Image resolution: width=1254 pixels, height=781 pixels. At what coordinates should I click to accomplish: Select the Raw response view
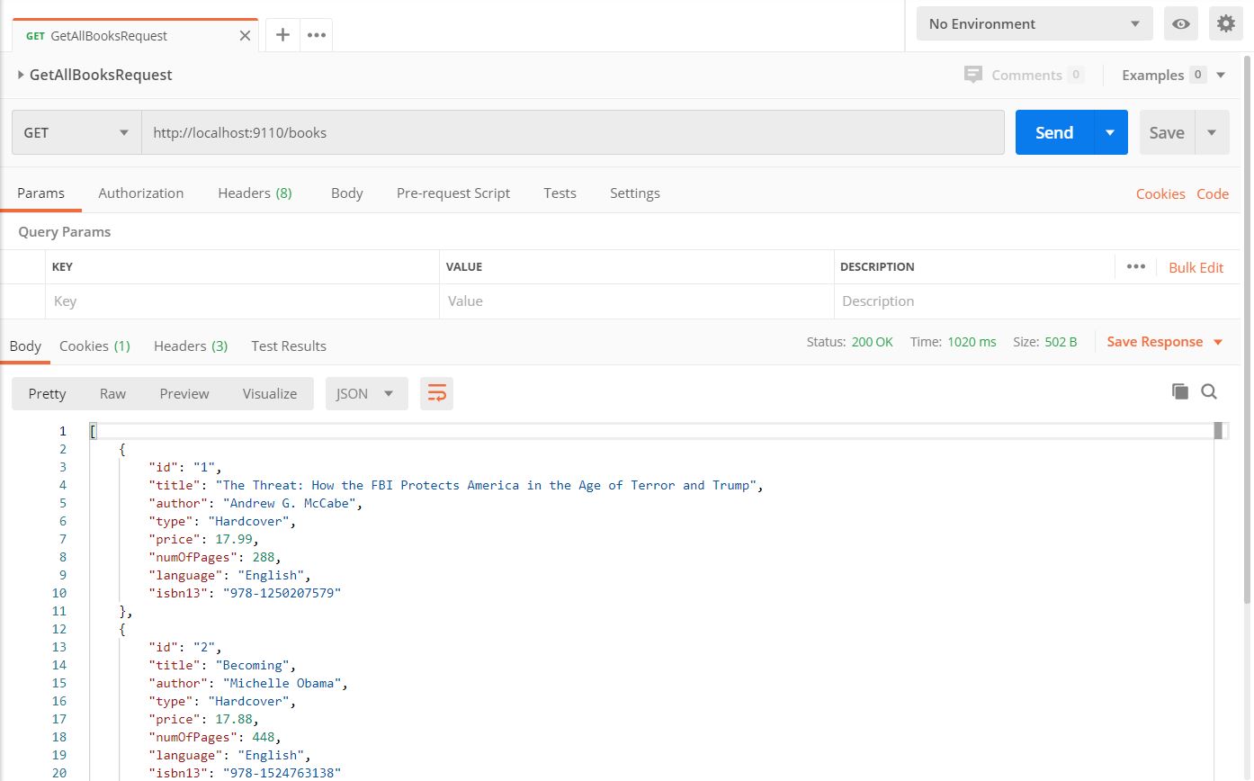coord(112,393)
